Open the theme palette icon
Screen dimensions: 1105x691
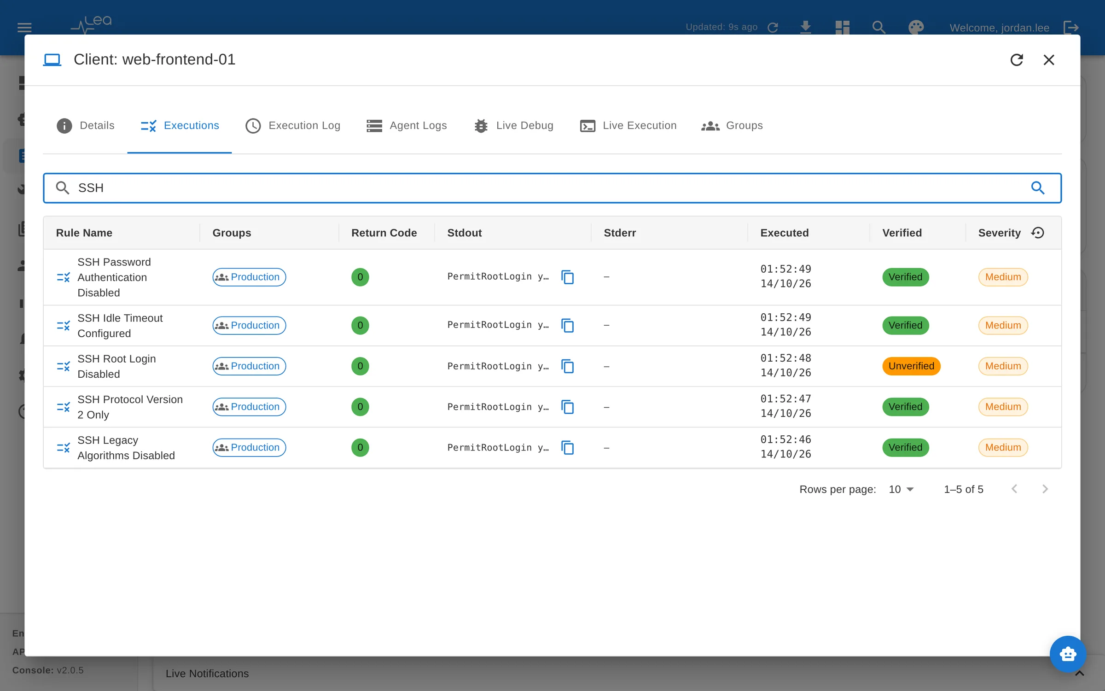tap(916, 27)
